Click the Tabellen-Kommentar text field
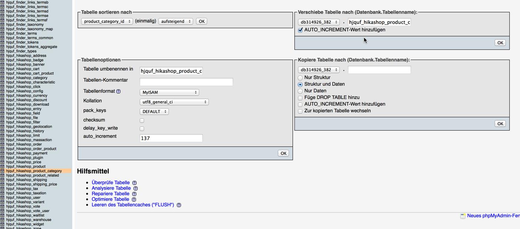This screenshot has width=520, height=229. coord(186,82)
